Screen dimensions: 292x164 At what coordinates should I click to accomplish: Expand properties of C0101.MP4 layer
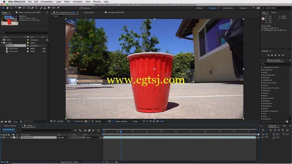pos(12,137)
